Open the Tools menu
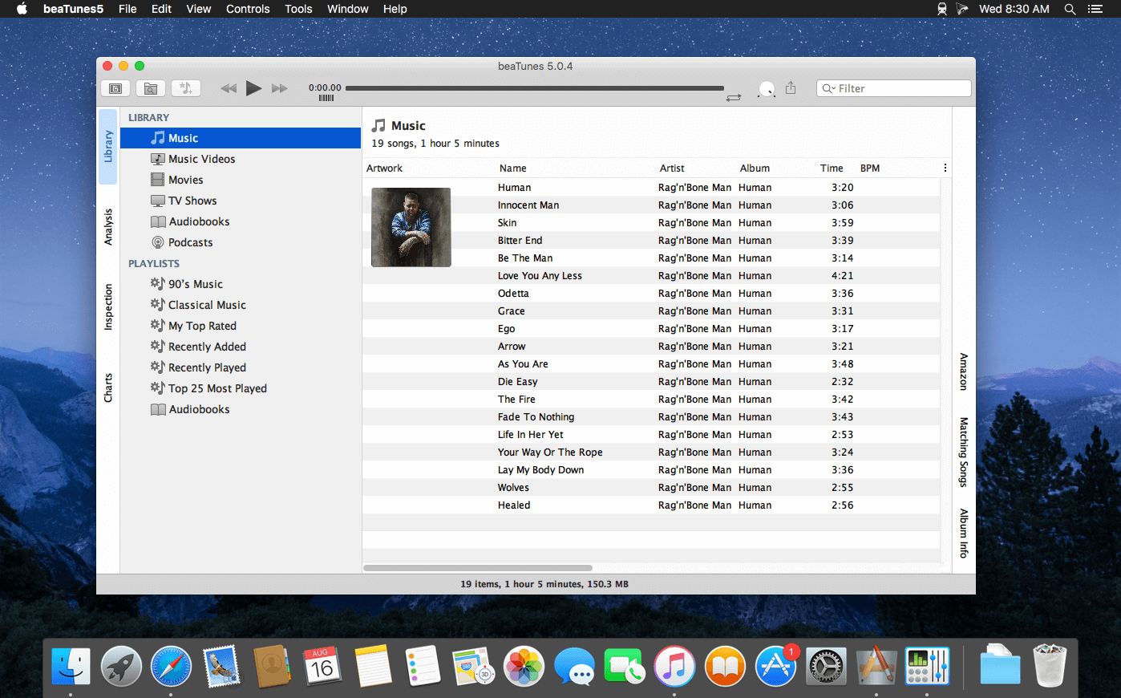Viewport: 1121px width, 698px height. 298,9
